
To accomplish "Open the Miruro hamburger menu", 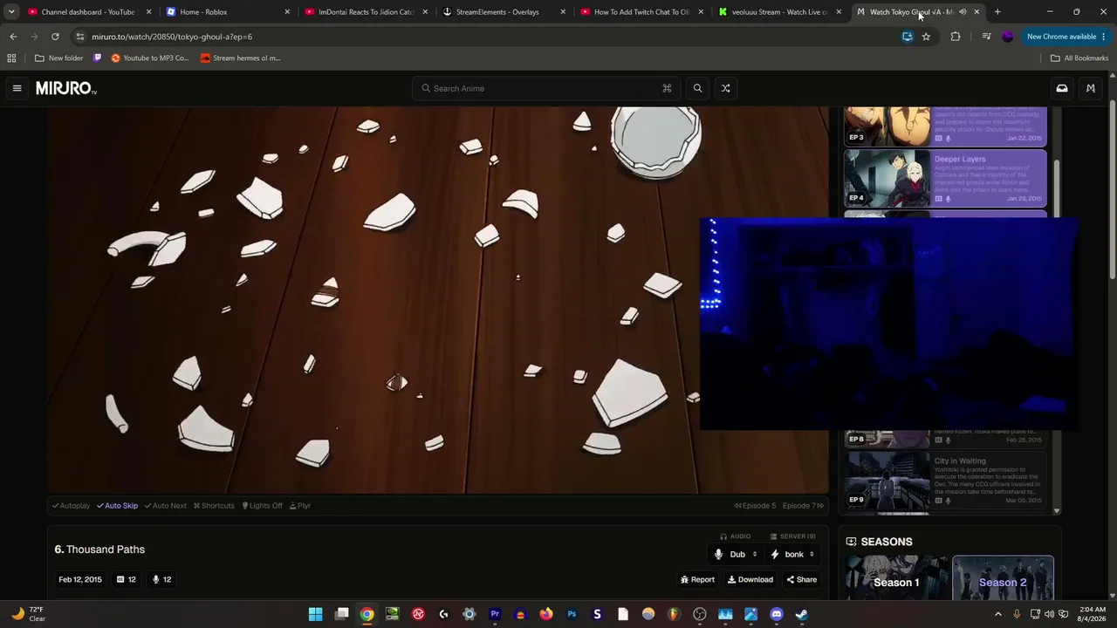I will (17, 88).
